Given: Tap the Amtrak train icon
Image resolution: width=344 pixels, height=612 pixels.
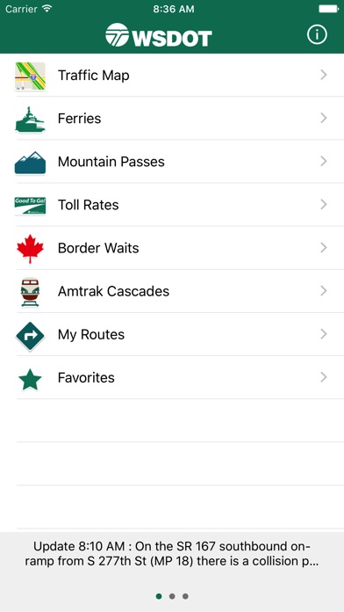Looking at the screenshot, I should [30, 292].
